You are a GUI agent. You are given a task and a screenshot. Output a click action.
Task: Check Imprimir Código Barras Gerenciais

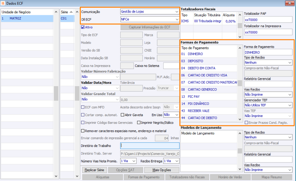[83, 123]
